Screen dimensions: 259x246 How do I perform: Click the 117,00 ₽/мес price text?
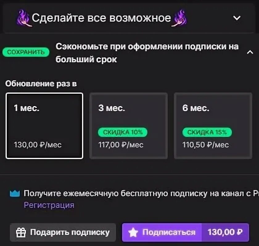tap(121, 145)
